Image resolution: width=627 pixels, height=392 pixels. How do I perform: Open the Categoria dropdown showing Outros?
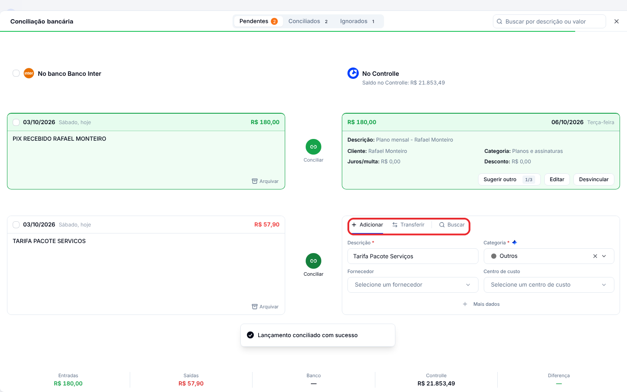549,256
